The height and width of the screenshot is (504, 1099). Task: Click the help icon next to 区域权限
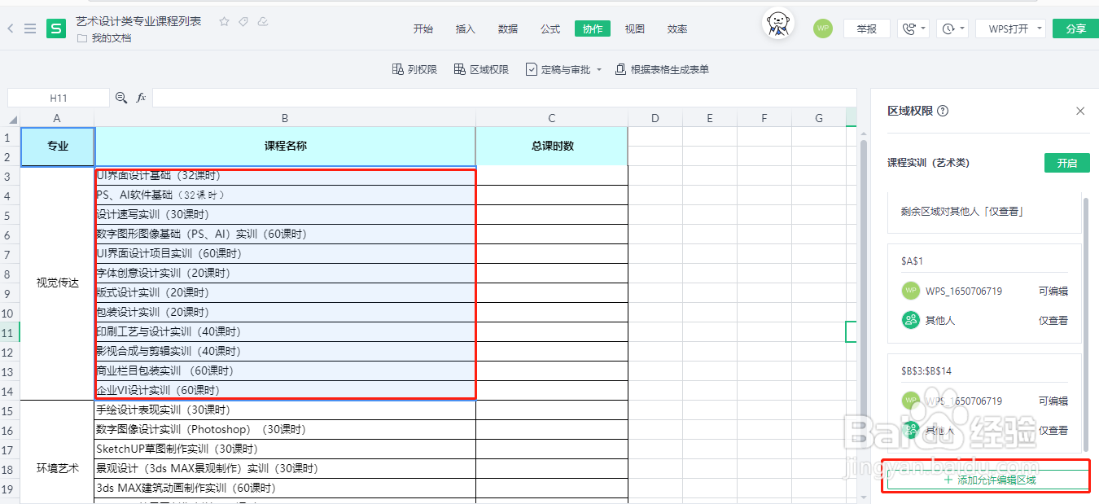pos(943,111)
